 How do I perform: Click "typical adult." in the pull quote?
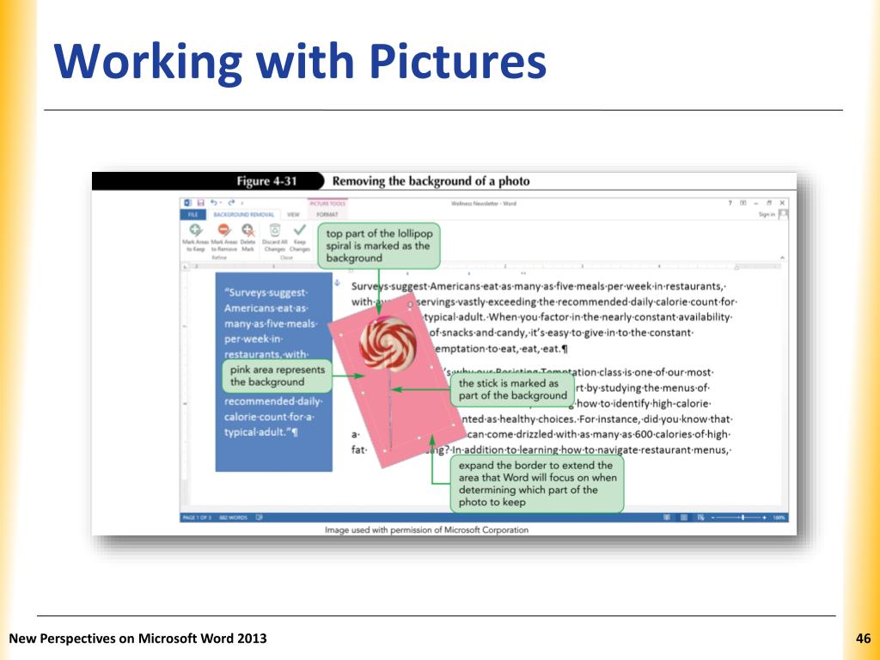point(258,432)
